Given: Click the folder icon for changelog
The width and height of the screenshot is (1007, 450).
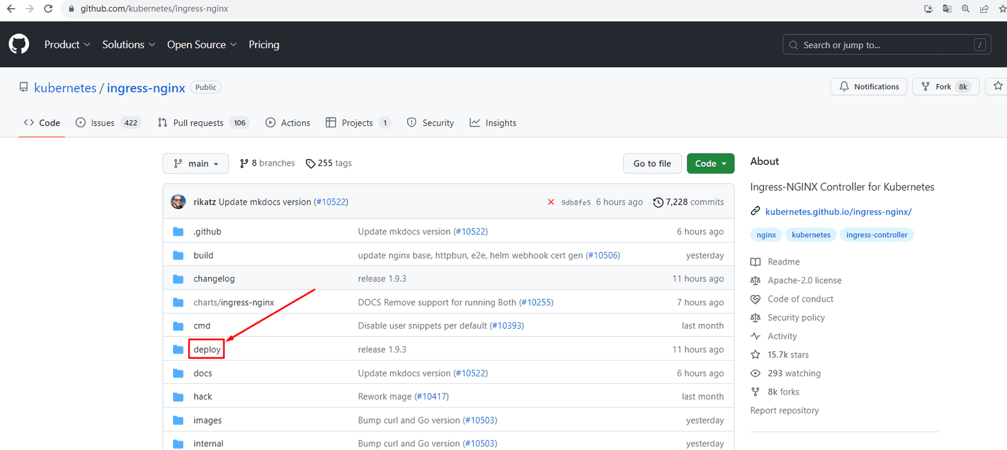Looking at the screenshot, I should [178, 279].
